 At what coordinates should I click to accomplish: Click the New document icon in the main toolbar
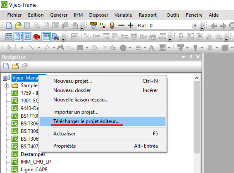(9, 25)
